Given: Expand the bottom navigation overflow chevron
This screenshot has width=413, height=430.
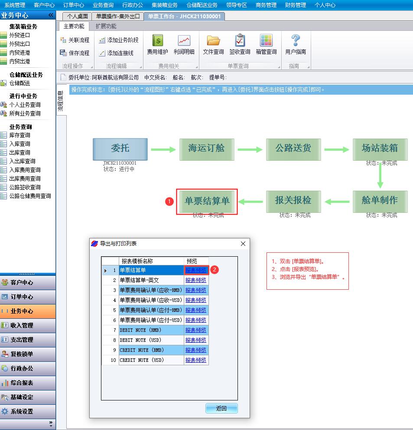Looking at the screenshot, I should (x=51, y=423).
